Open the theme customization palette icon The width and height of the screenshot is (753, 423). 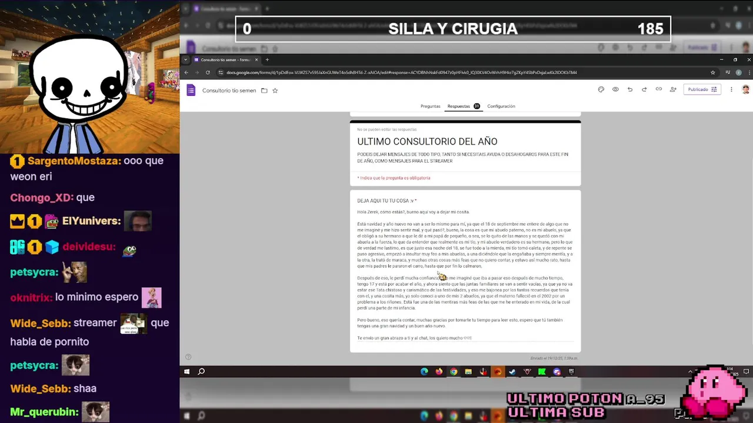[x=601, y=89]
